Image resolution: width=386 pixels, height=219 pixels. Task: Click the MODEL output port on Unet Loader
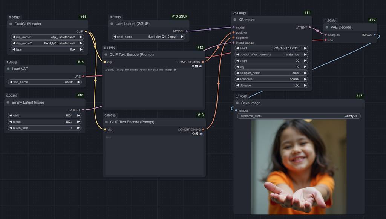(x=187, y=31)
